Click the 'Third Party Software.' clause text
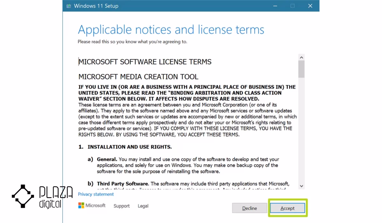The height and width of the screenshot is (223, 382). [x=123, y=184]
